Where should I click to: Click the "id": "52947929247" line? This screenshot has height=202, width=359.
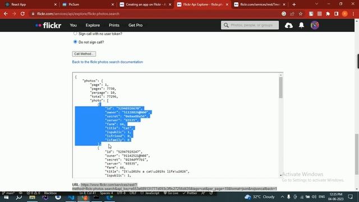(123, 151)
